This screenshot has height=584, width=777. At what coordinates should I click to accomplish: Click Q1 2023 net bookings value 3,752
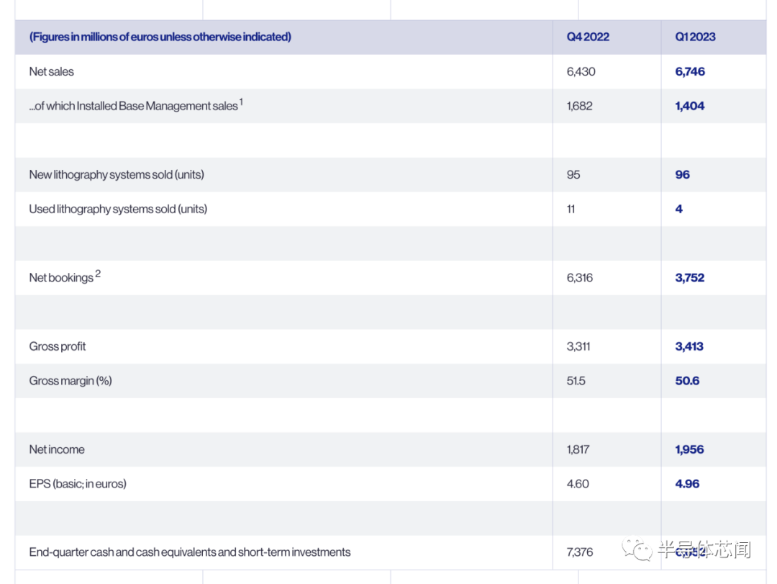click(689, 277)
